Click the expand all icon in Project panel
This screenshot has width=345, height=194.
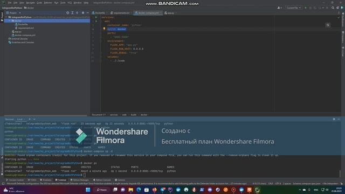(x=72, y=13)
